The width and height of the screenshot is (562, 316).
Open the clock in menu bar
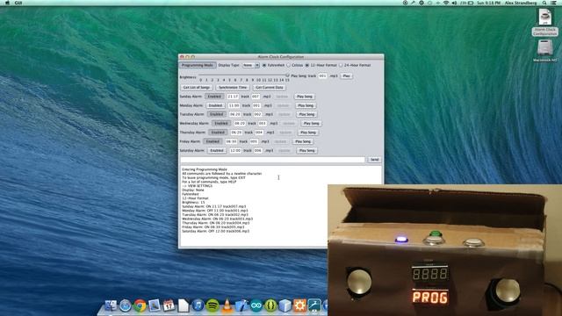tap(489, 3)
